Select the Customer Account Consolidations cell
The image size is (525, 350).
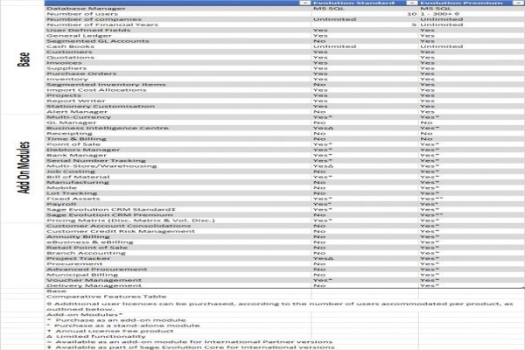(178, 226)
